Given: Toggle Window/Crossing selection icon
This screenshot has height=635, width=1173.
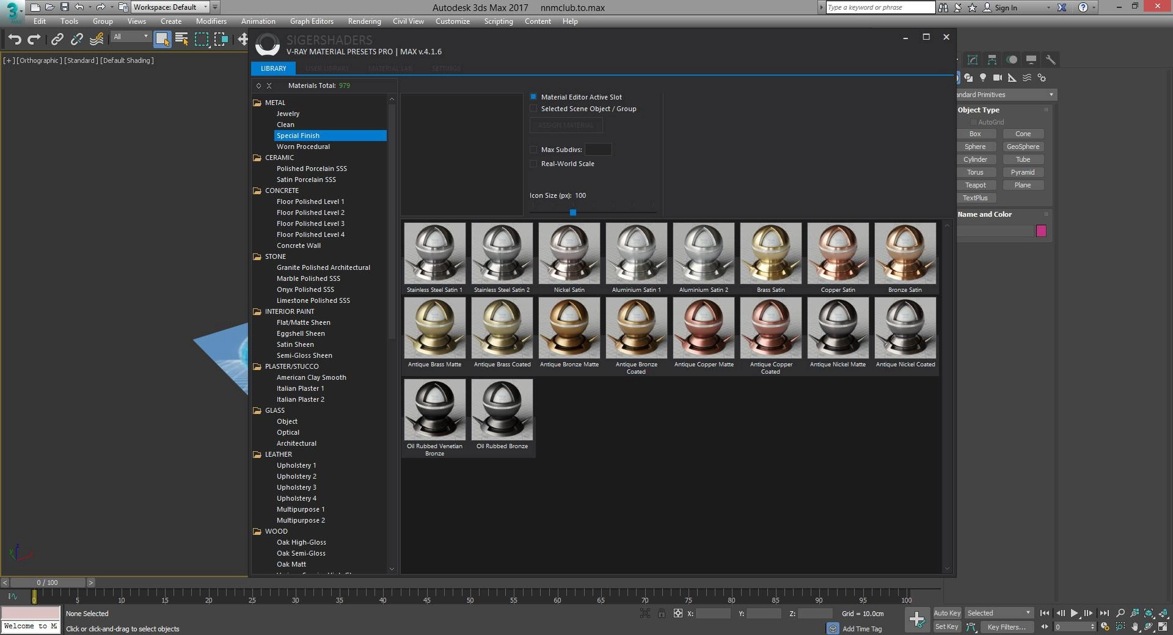Looking at the screenshot, I should coord(221,40).
